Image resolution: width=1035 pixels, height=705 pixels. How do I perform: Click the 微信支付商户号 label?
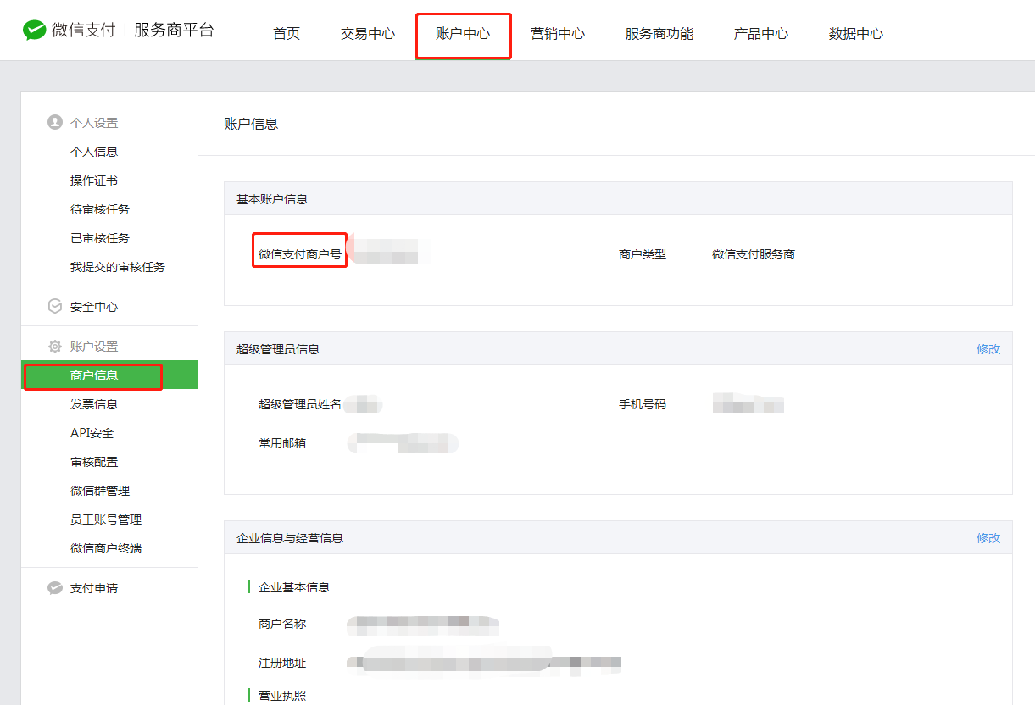click(x=300, y=254)
